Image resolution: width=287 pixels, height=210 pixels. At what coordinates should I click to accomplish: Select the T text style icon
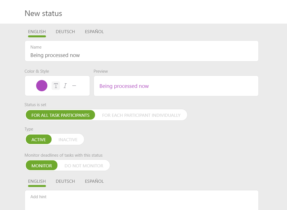[56, 86]
